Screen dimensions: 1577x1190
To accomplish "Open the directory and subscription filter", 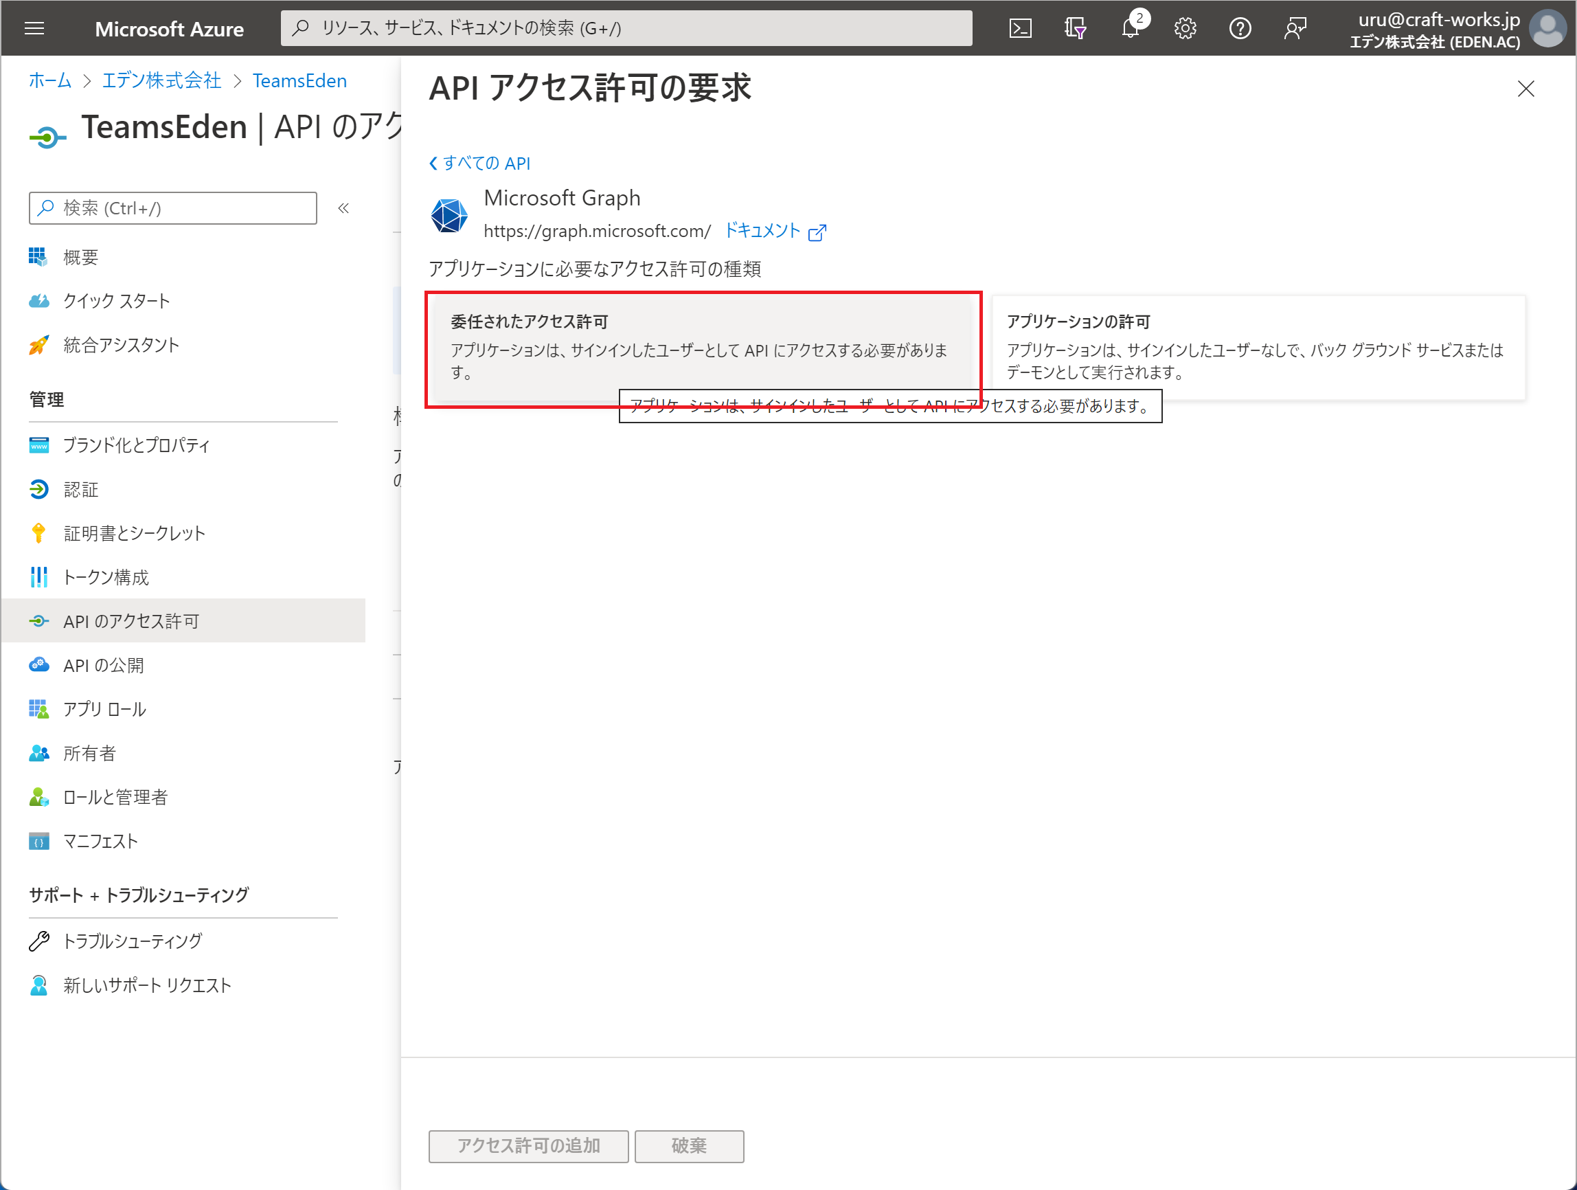I will pyautogui.click(x=1075, y=29).
